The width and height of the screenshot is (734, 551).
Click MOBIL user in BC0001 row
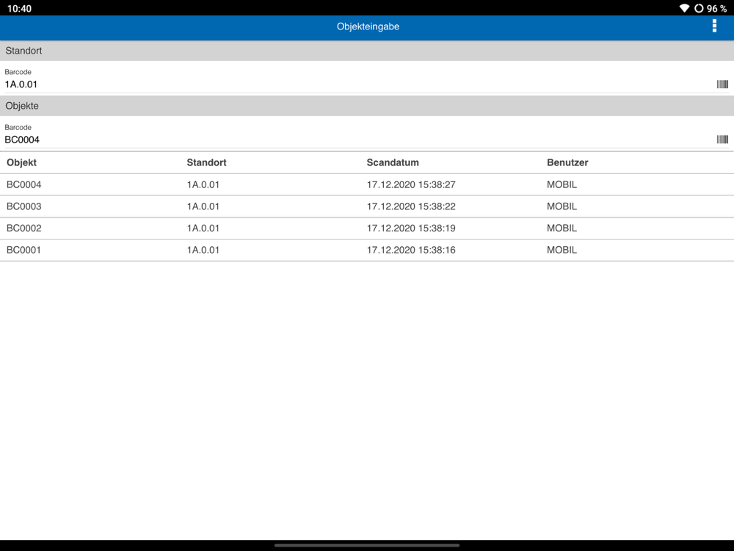point(562,251)
